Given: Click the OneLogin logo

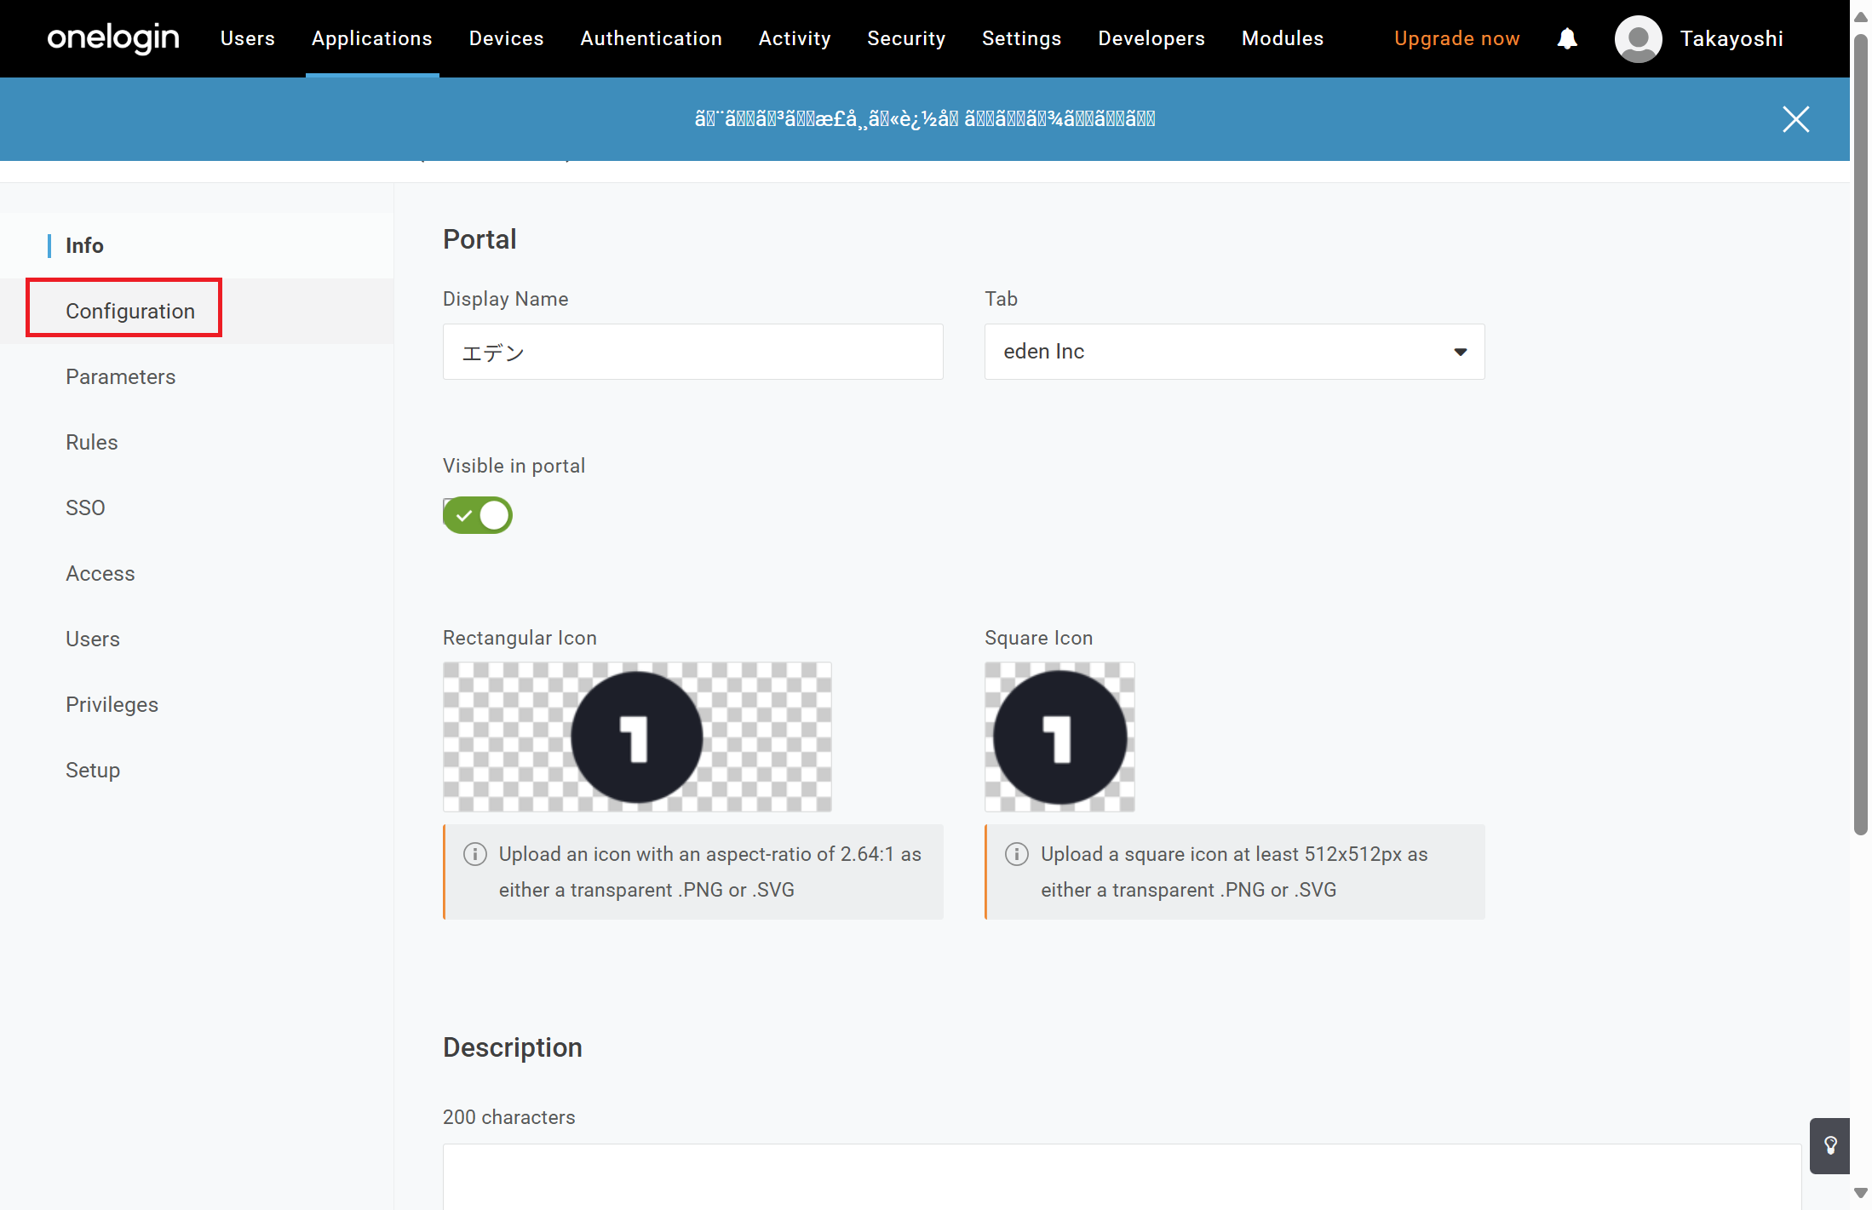Looking at the screenshot, I should click(x=113, y=38).
